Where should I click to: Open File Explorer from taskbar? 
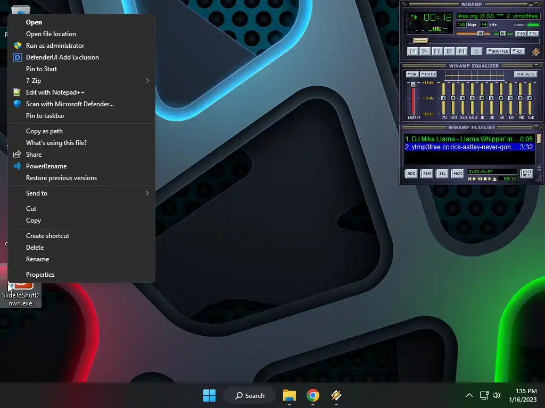[289, 395]
